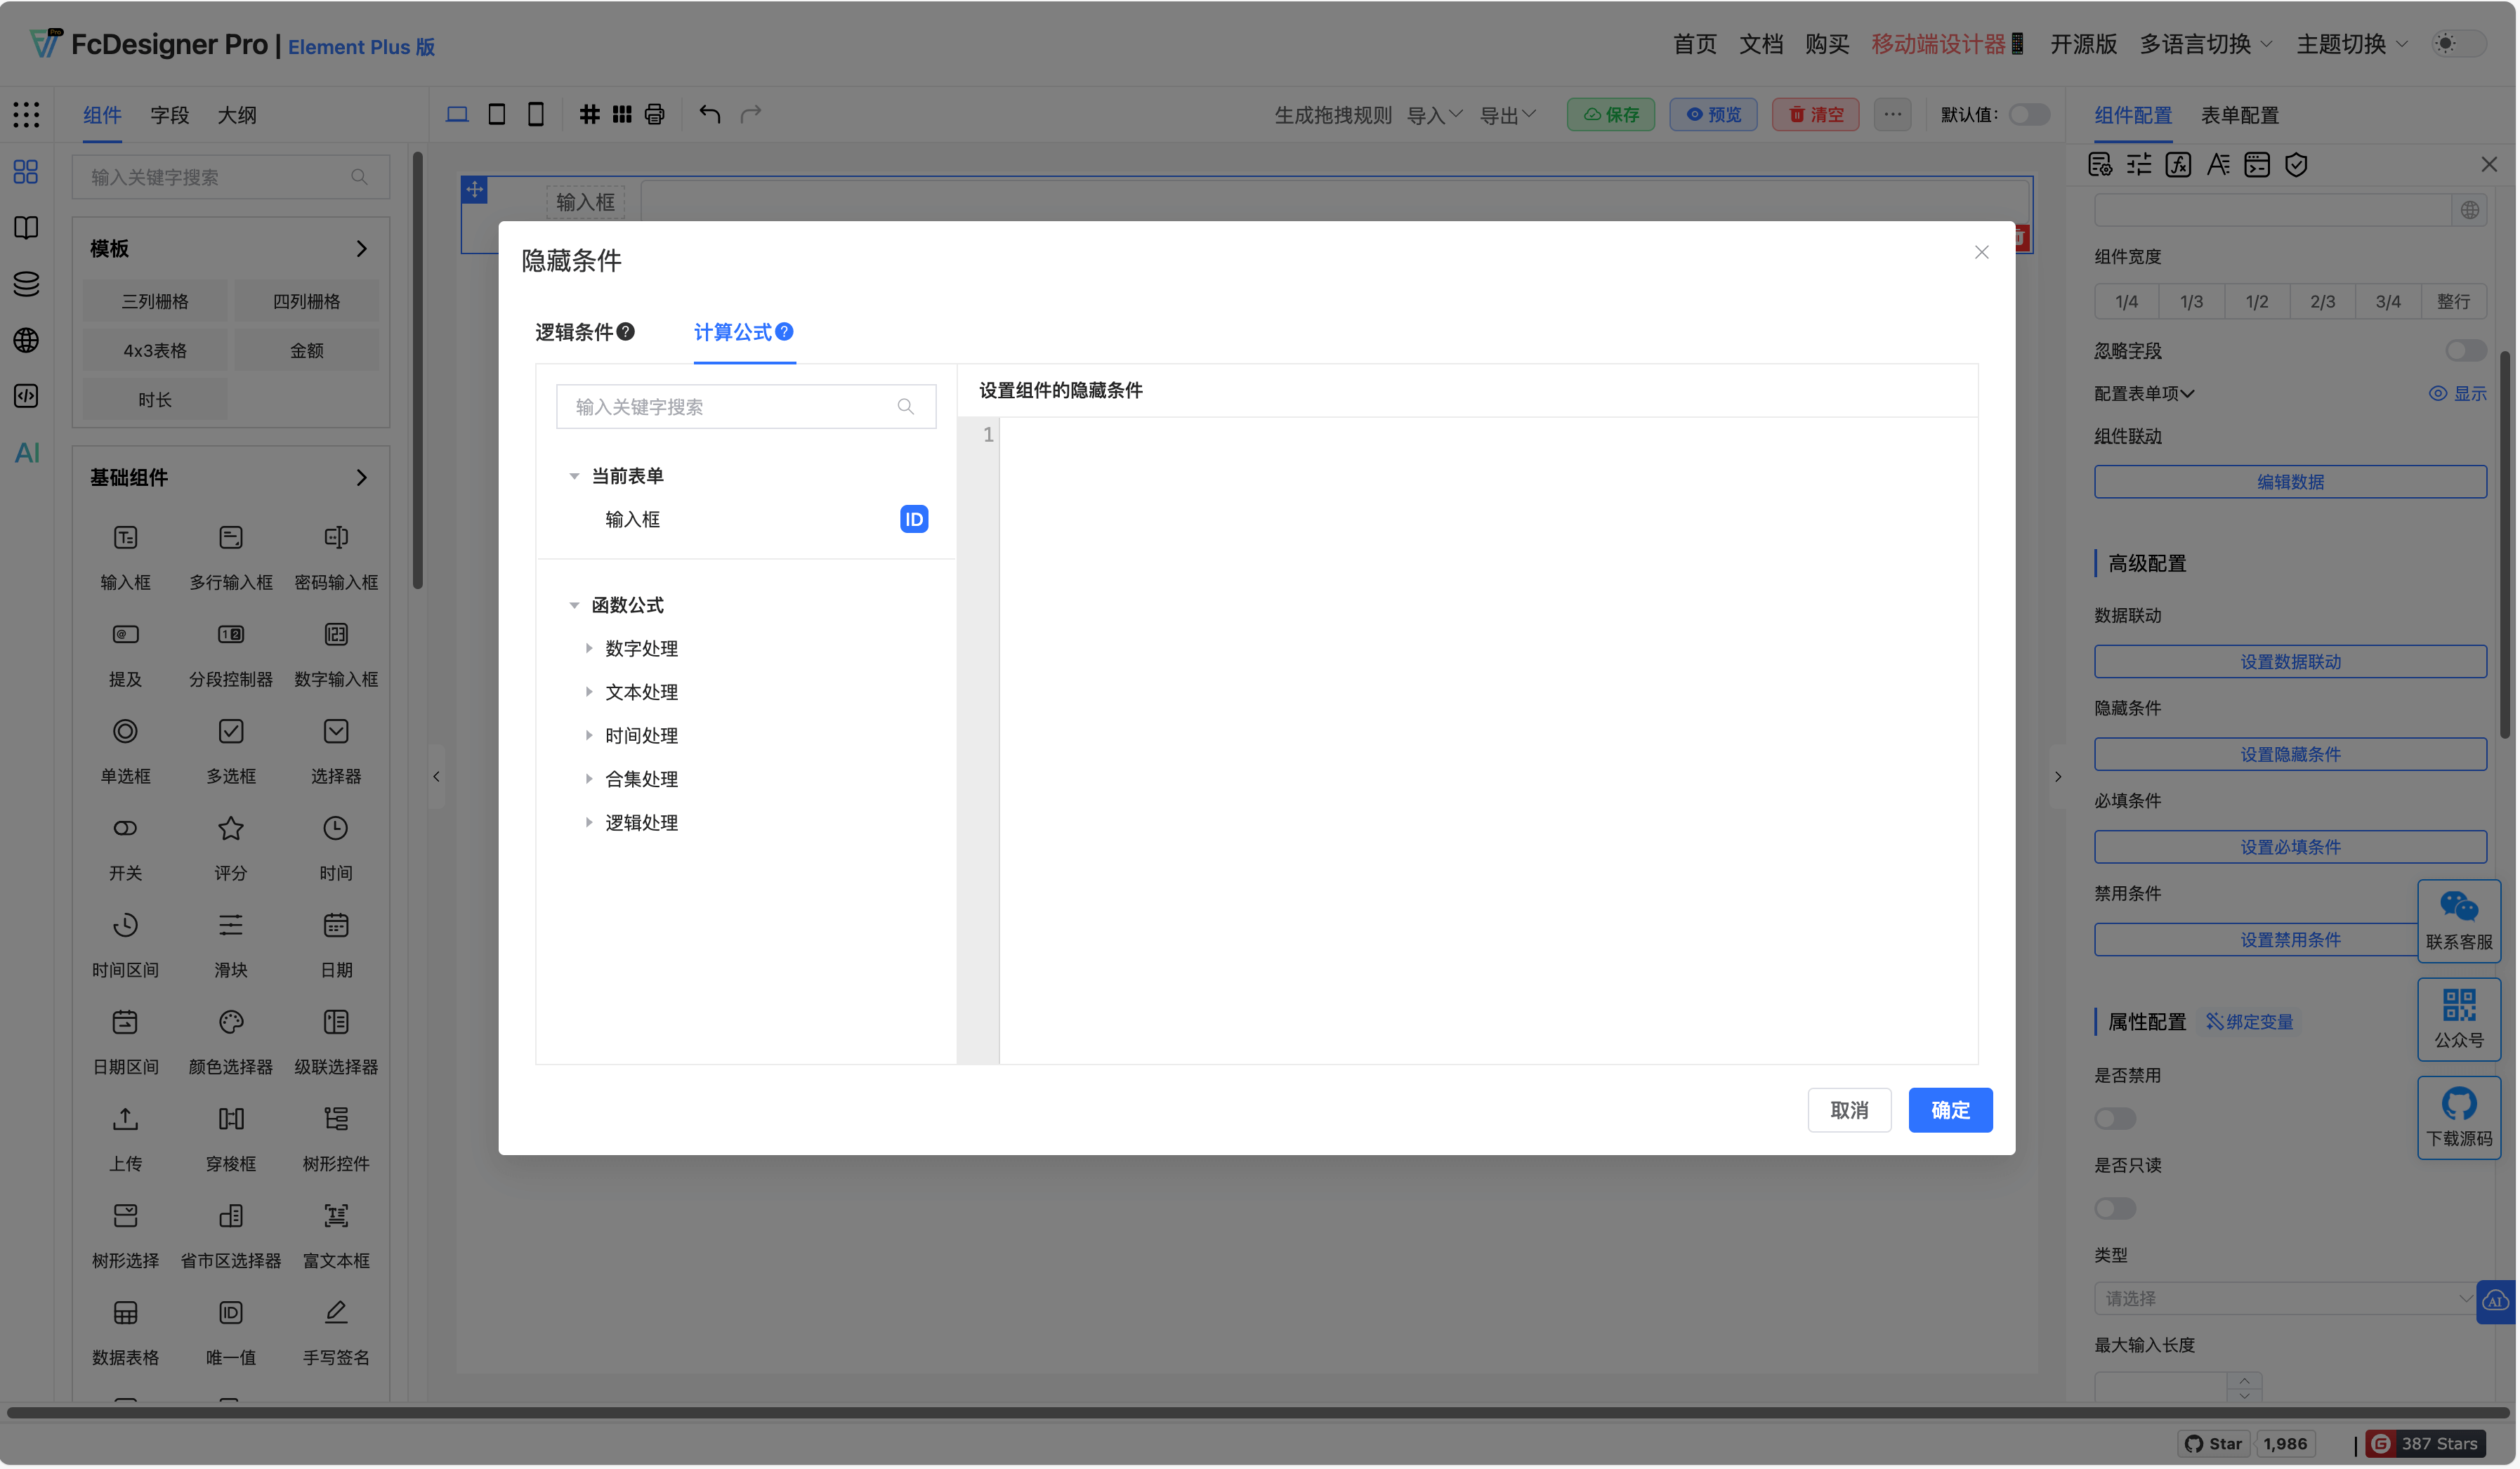Switch to mobile phone preview mode
Viewport: 2520px width, 1469px height.
tap(536, 114)
